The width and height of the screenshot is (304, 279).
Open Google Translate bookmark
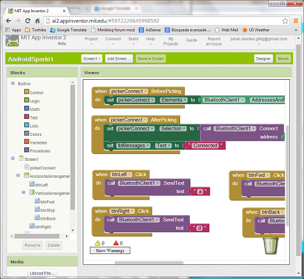tap(68, 30)
